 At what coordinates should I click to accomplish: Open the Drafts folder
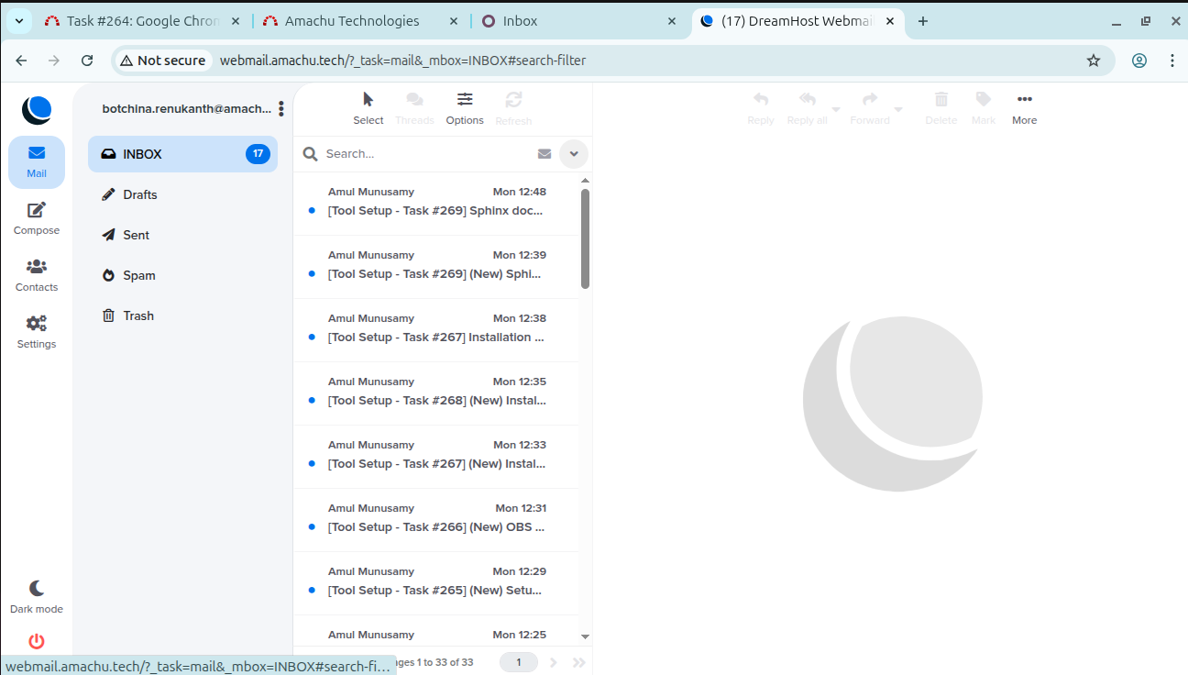point(140,194)
